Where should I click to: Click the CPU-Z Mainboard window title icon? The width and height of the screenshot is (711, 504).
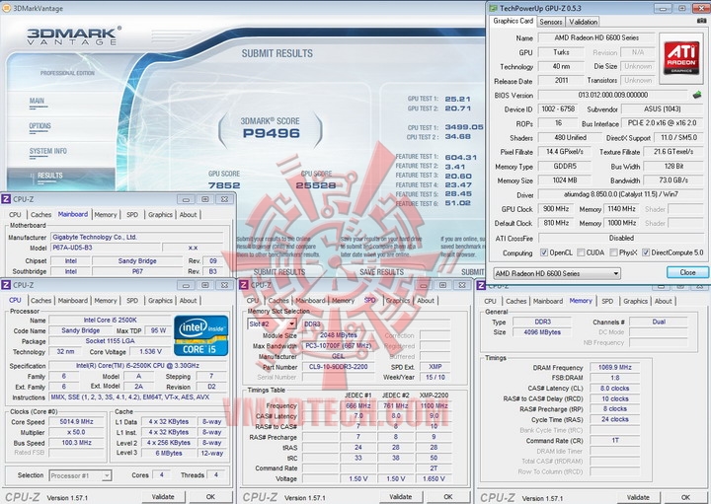point(6,199)
